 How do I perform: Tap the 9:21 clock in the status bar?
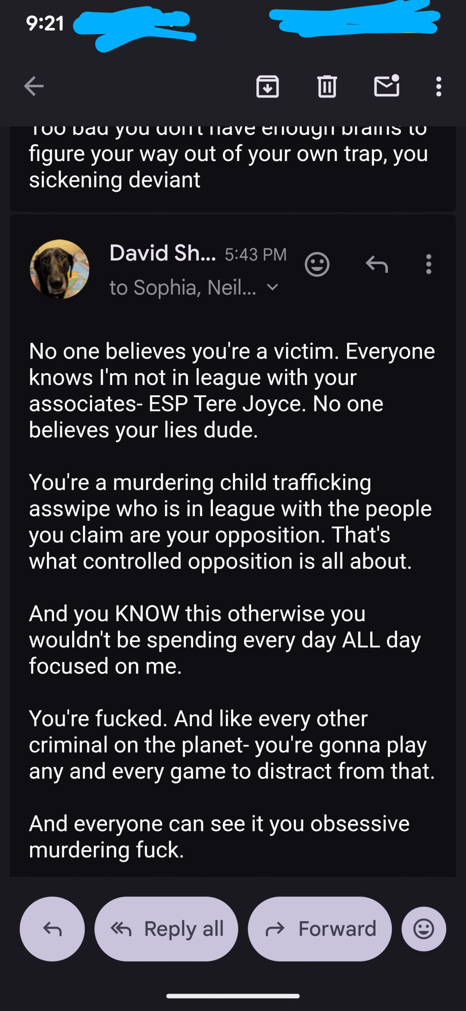tap(45, 24)
